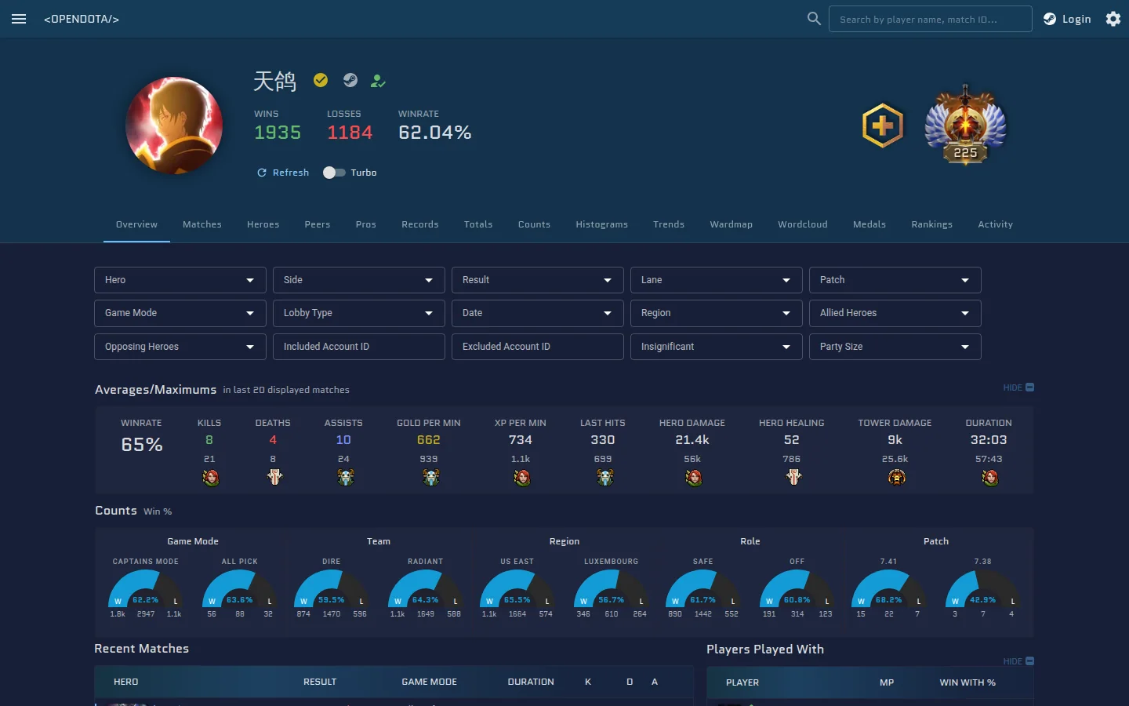Toggle the Turbo switch
Image resolution: width=1129 pixels, height=706 pixels.
click(334, 173)
